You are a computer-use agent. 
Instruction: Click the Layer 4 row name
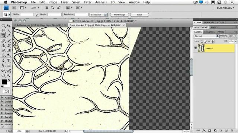[x=209, y=48]
